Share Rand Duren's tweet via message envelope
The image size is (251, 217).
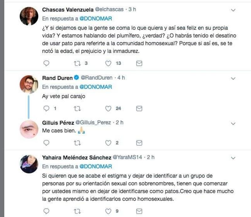(x=139, y=109)
